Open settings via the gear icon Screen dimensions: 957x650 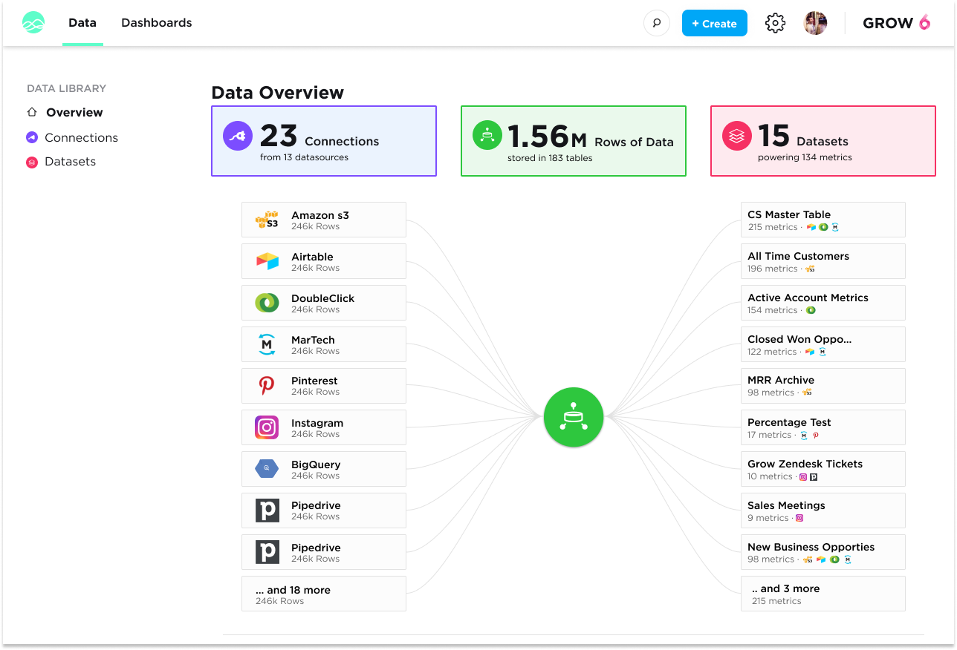coord(775,23)
